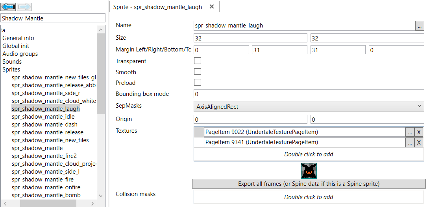Screen dimensions: 429x207
Task: Select spr_shadow_mantle_dash sprite
Action: click(44, 125)
